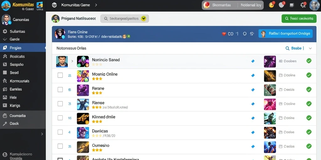
Task: Tick the checkbox beside Oumesino
Action: click(60, 146)
